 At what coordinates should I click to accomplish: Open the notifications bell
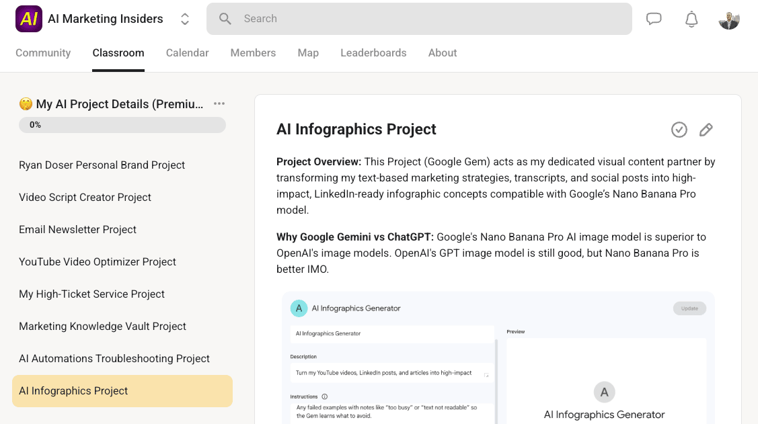[x=691, y=19]
